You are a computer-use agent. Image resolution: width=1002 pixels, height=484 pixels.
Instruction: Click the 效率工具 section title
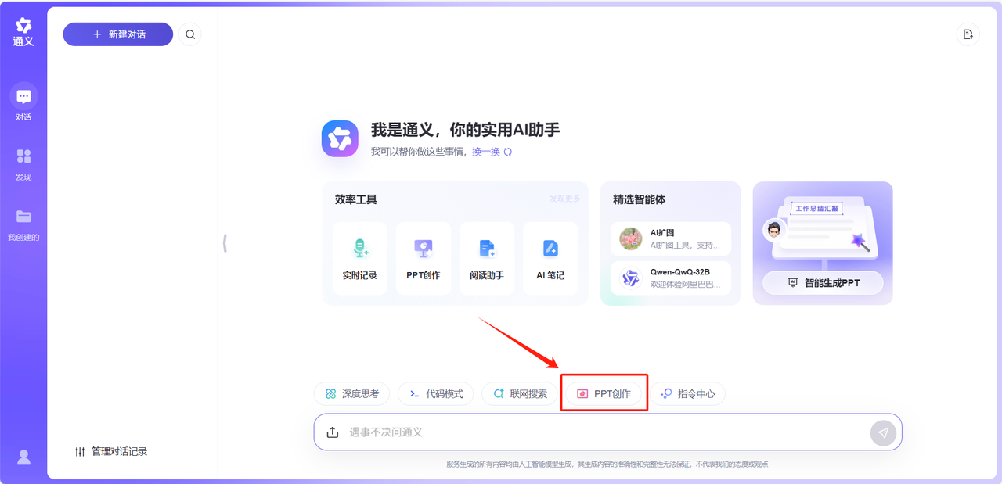356,199
